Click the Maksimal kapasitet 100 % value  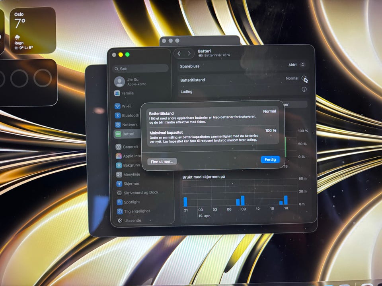(x=271, y=131)
